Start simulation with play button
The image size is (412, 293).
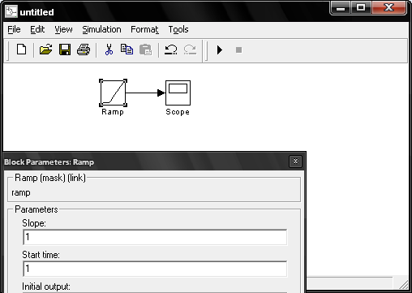[x=220, y=50]
